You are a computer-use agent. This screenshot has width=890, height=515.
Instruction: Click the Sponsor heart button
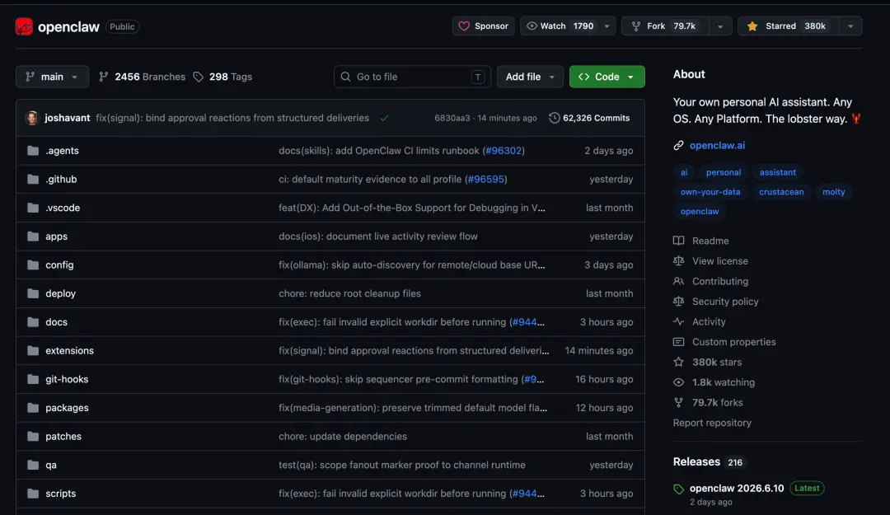tap(484, 26)
